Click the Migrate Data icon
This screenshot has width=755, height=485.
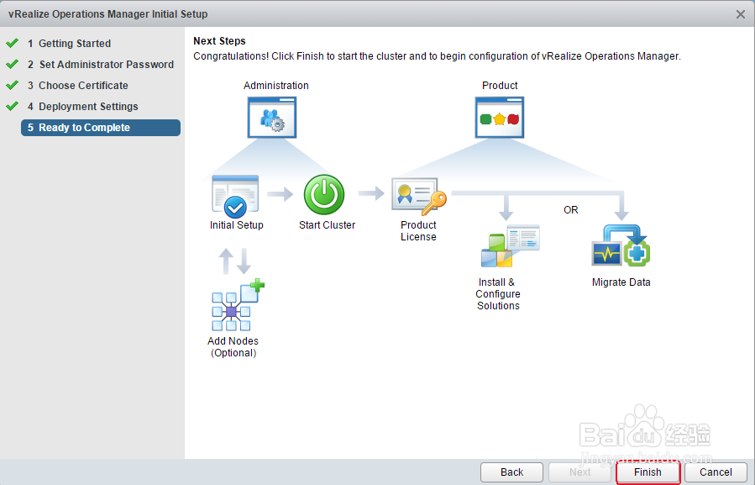pos(621,246)
